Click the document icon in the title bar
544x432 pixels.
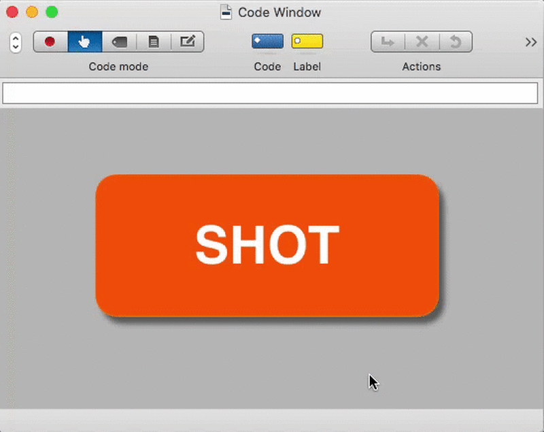tap(226, 12)
